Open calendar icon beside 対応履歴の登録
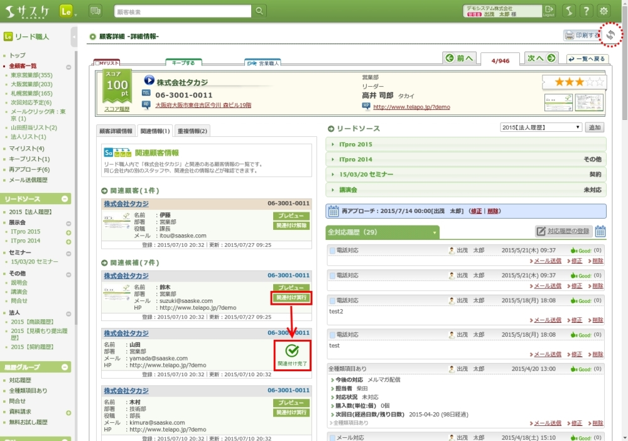Viewport: 628px width, 441px height. click(x=600, y=231)
